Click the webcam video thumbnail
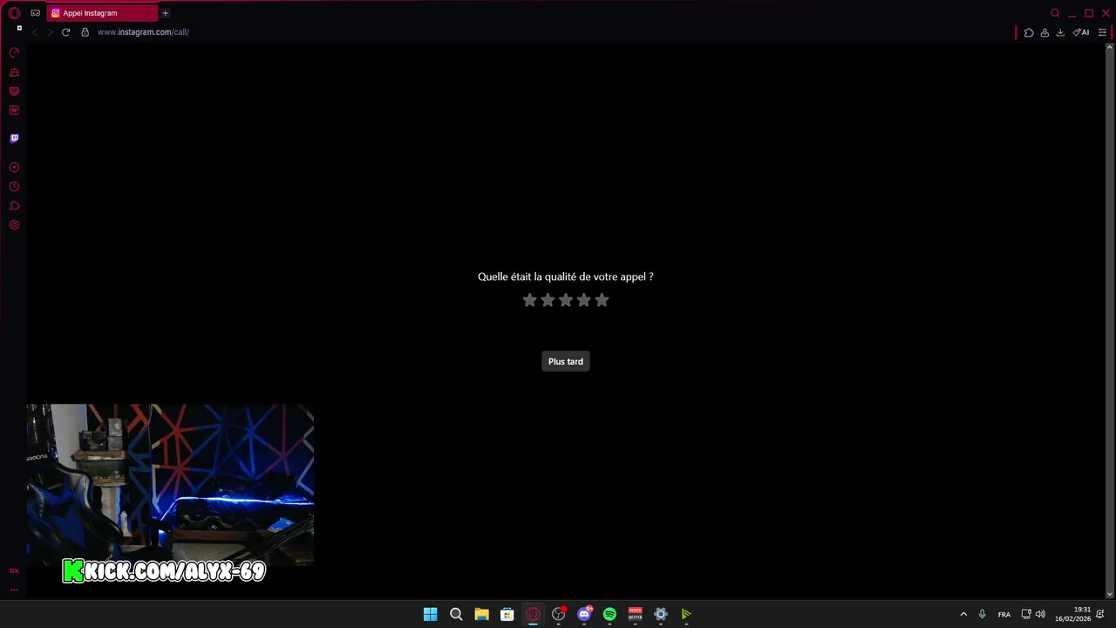This screenshot has width=1116, height=628. tap(170, 484)
